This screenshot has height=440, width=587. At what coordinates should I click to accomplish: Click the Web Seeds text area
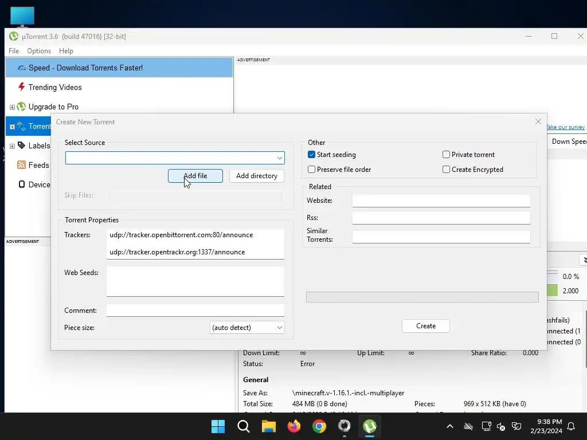tap(195, 281)
